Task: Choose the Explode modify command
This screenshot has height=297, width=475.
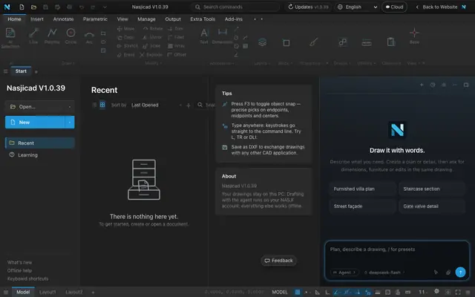Action: 151,55
